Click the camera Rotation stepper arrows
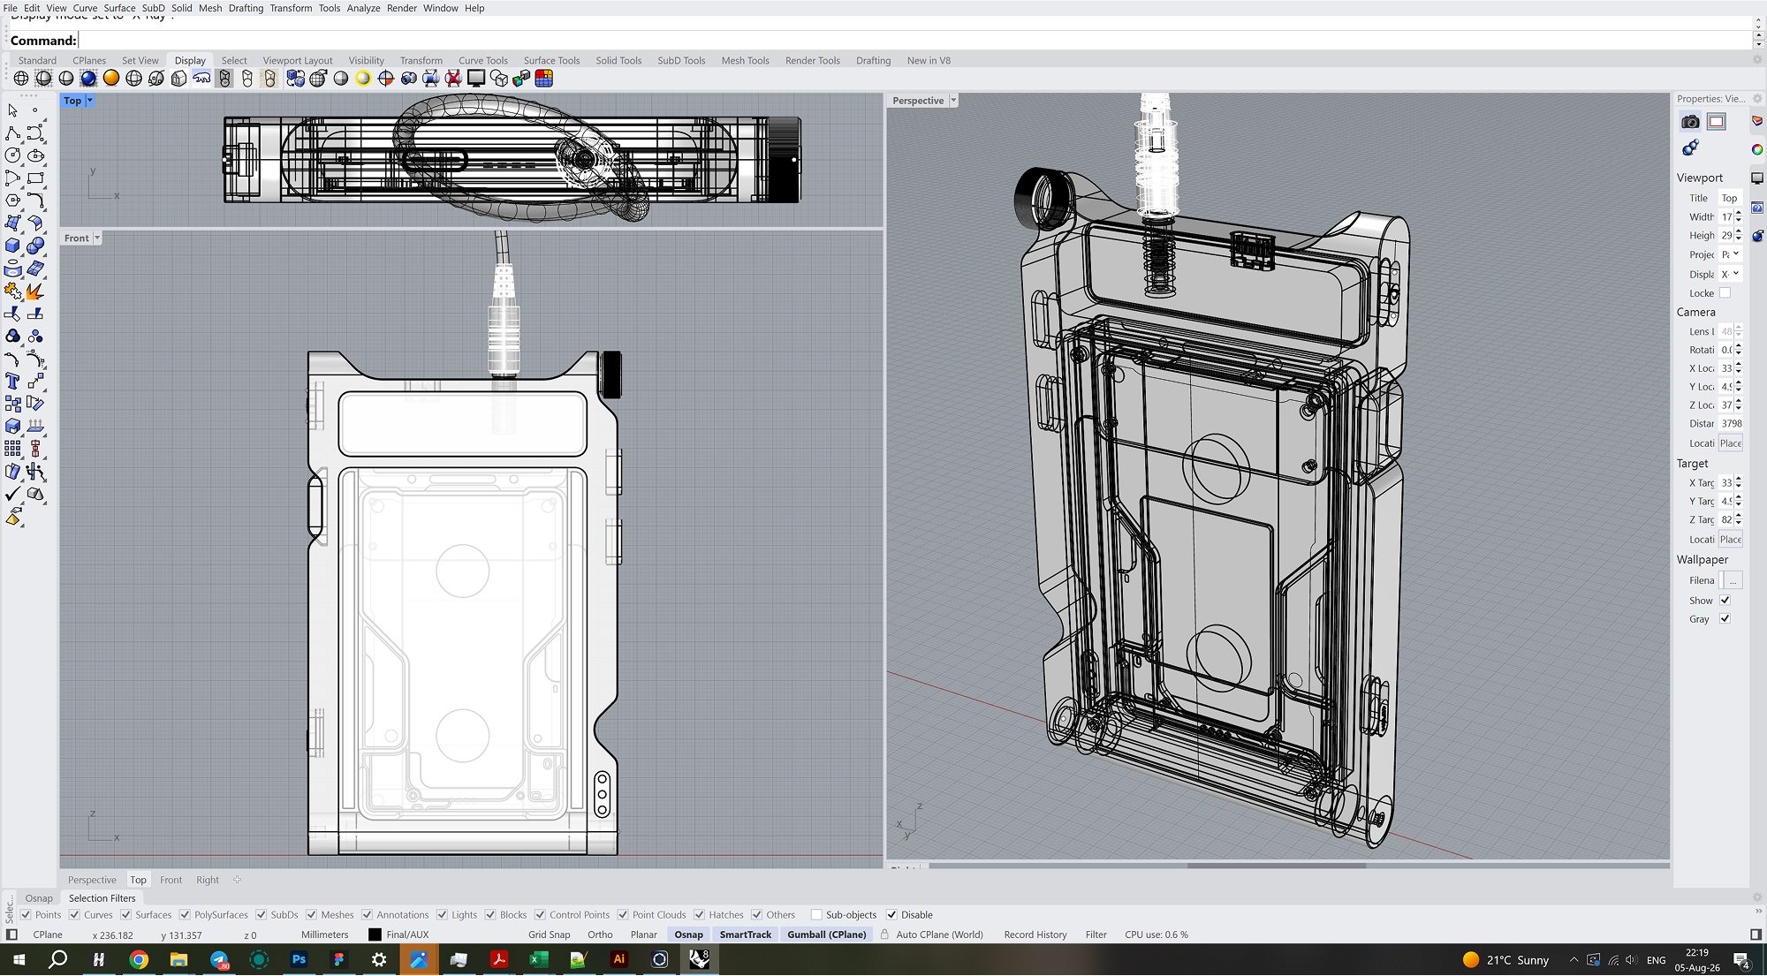The image size is (1767, 976). point(1739,350)
